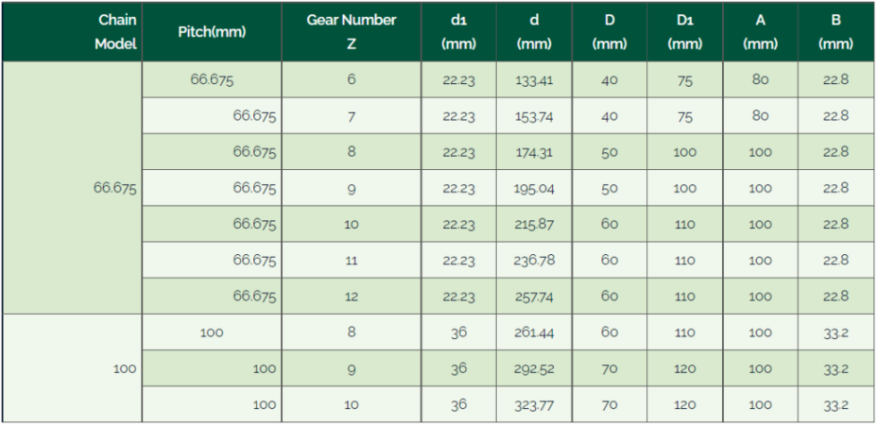The width and height of the screenshot is (877, 425).
Task: Select the Pitch(mm) column header
Action: click(x=212, y=32)
